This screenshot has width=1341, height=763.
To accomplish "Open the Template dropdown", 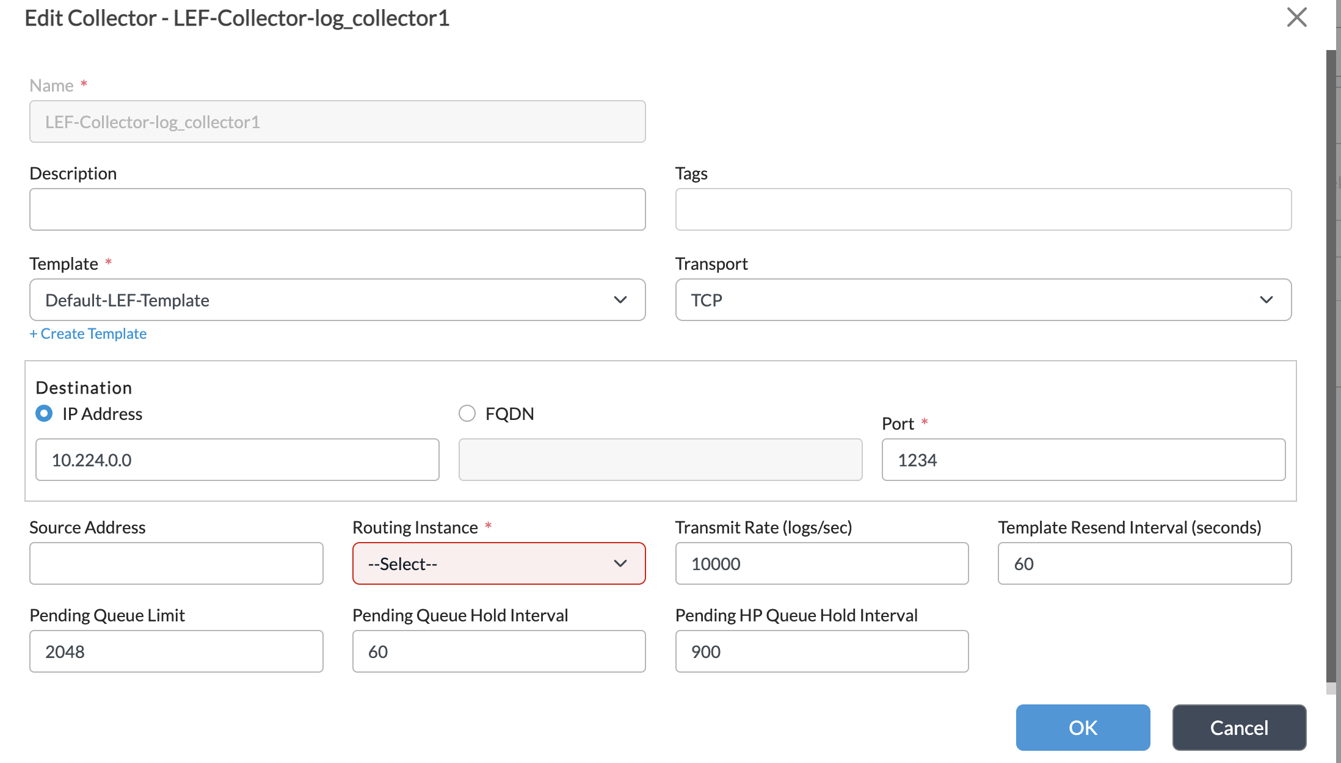I will pyautogui.click(x=337, y=300).
